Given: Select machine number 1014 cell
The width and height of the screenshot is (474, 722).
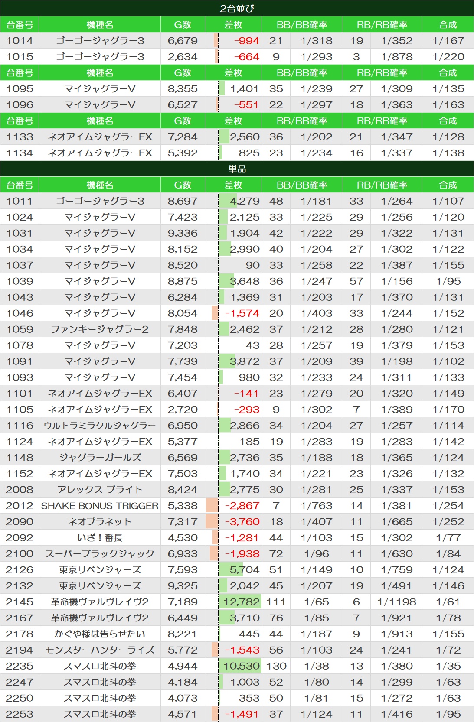Looking at the screenshot, I should (x=20, y=41).
